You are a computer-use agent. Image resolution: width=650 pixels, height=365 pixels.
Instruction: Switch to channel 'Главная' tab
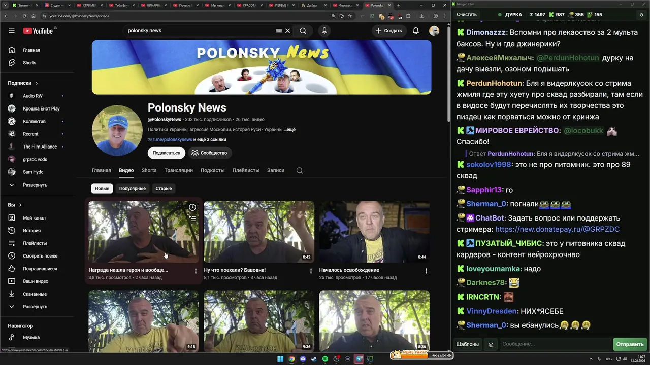pos(102,171)
